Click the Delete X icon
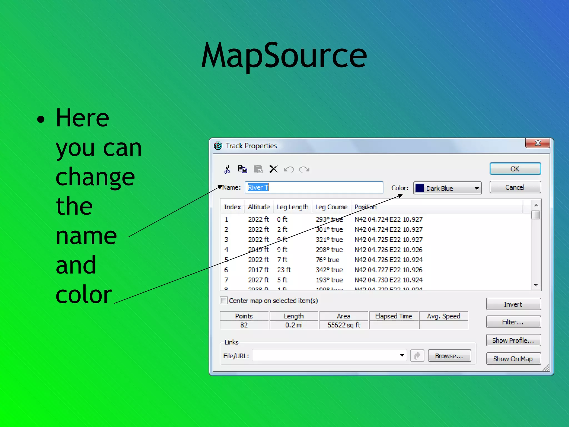 (273, 169)
